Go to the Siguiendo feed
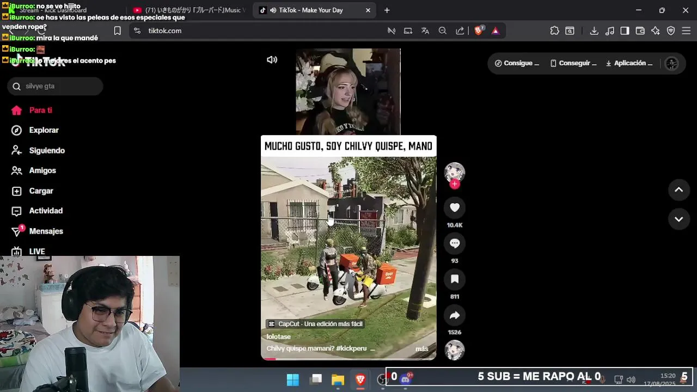The height and width of the screenshot is (392, 697). click(47, 150)
